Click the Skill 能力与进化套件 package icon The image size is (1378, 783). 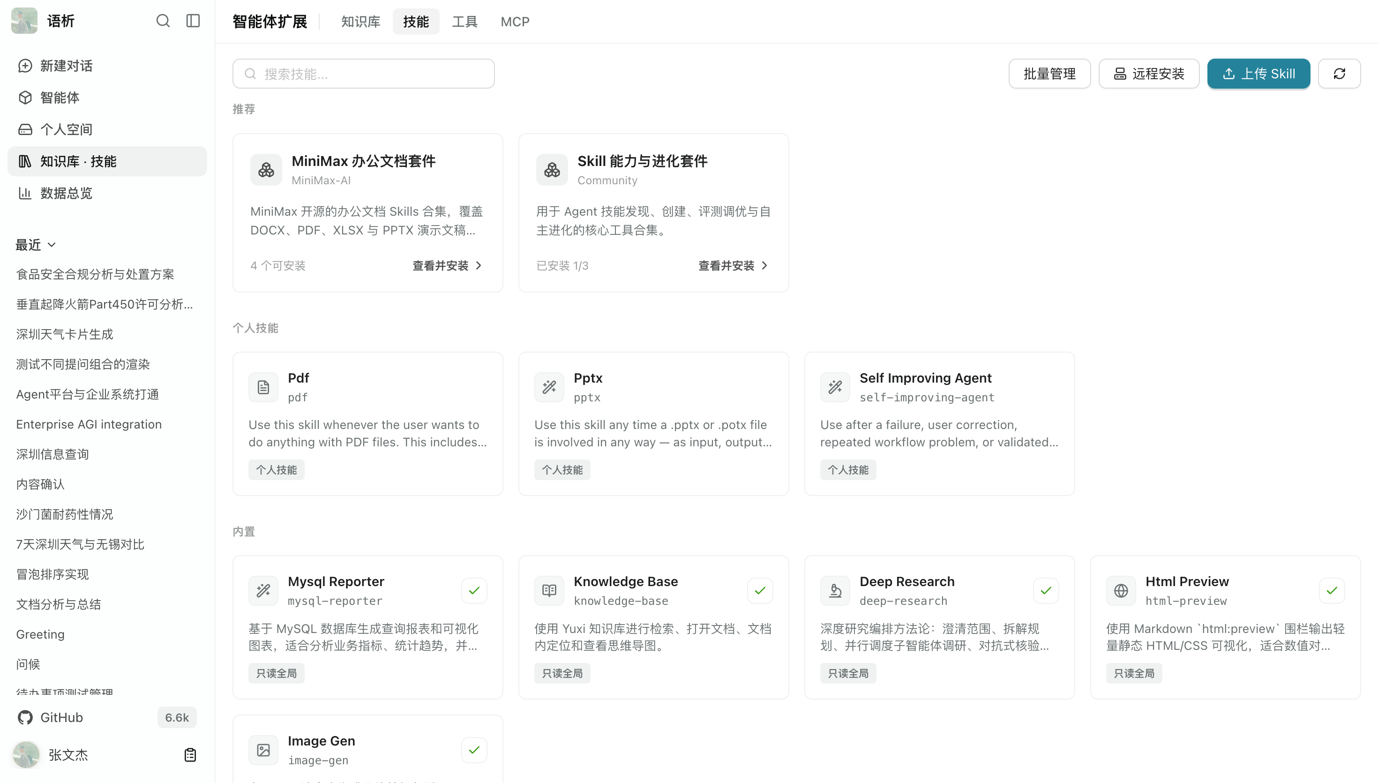[552, 170]
